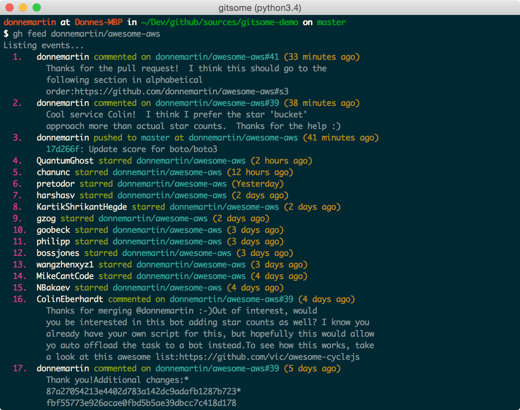520x410 pixels.
Task: Click the '(5 days ago)' timestamp
Action: 312,369
